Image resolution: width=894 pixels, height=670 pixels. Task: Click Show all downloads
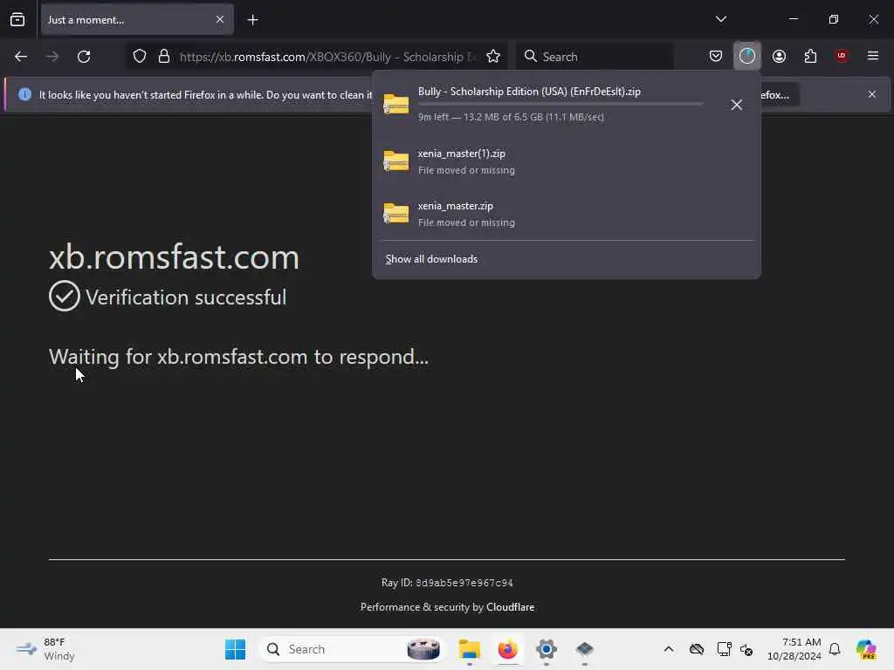pyautogui.click(x=431, y=259)
